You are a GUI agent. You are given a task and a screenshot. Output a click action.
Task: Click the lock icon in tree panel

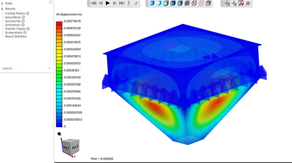click(x=51, y=2)
